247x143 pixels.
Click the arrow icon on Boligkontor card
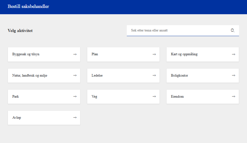click(234, 75)
